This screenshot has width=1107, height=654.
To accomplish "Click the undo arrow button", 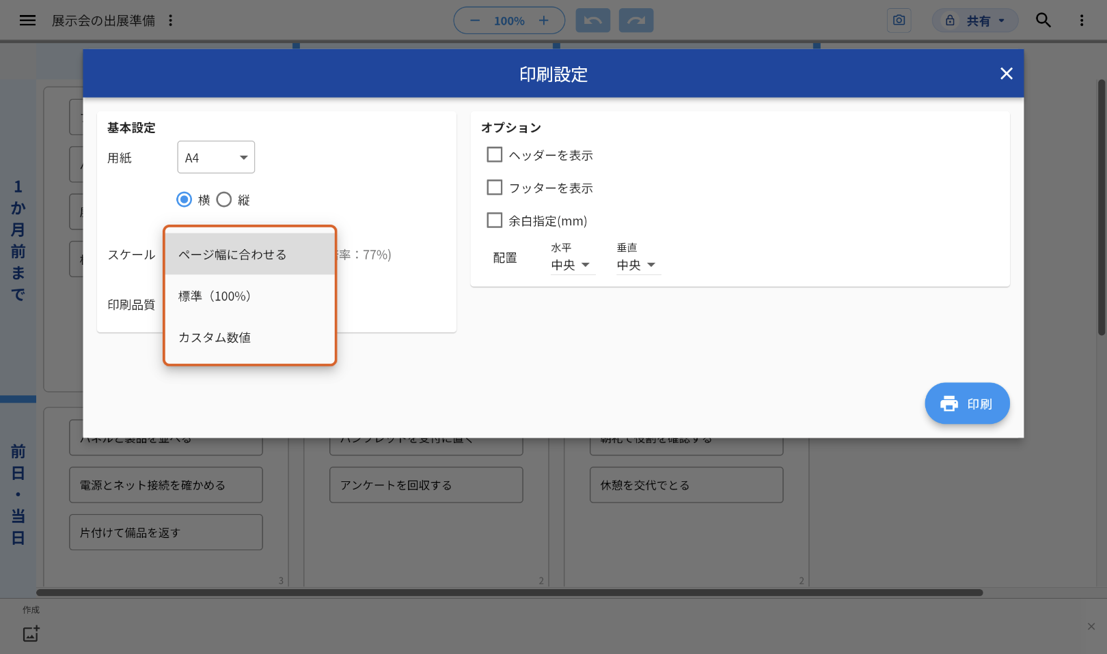I will click(593, 20).
